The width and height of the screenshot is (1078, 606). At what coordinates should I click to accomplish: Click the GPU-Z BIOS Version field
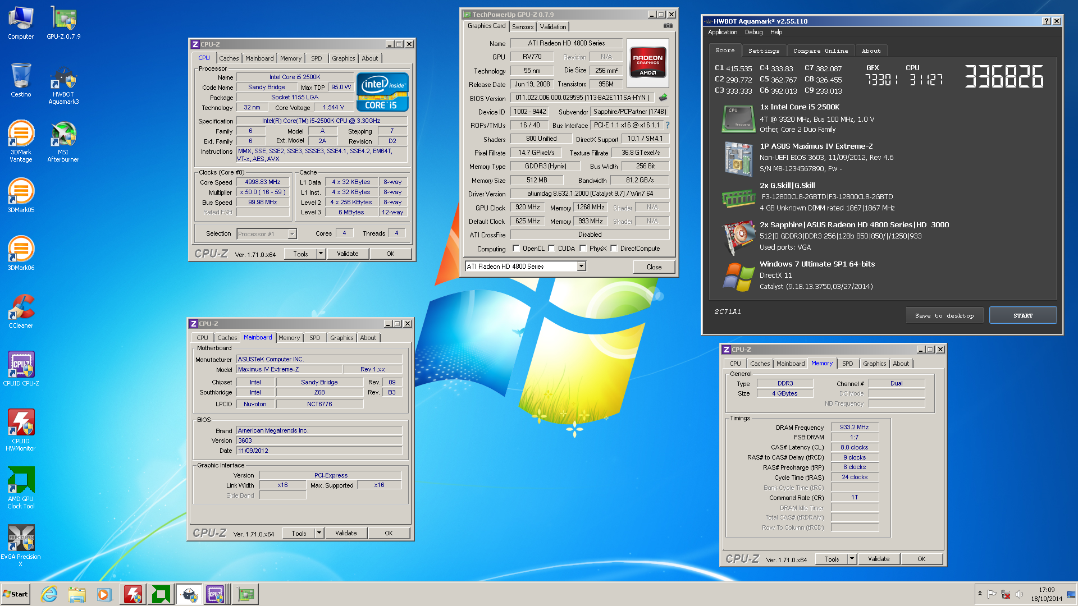(583, 98)
